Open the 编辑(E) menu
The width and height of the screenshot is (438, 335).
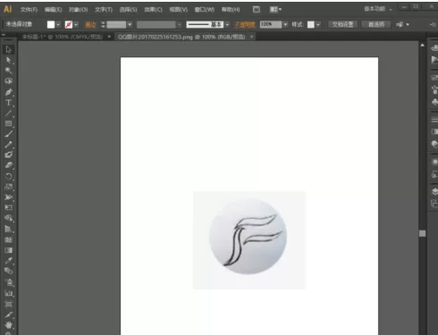[x=53, y=10]
